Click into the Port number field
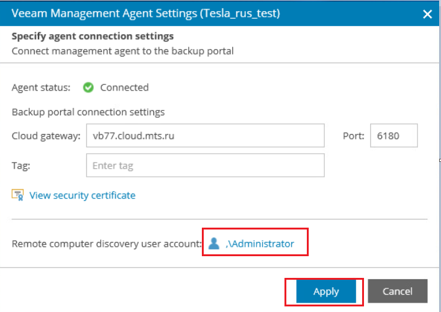 coord(393,135)
